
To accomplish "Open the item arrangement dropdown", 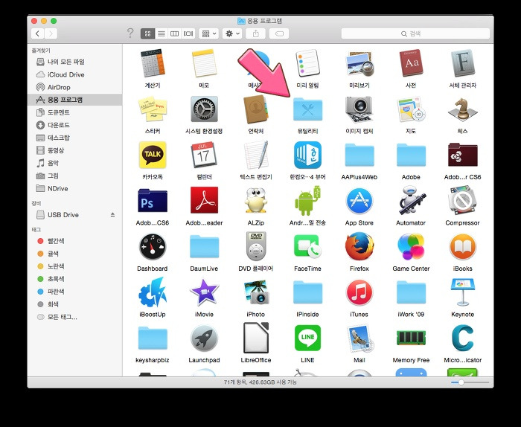I will pyautogui.click(x=208, y=33).
